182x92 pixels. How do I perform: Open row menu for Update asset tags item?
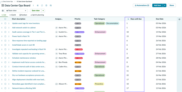click(x=9, y=23)
